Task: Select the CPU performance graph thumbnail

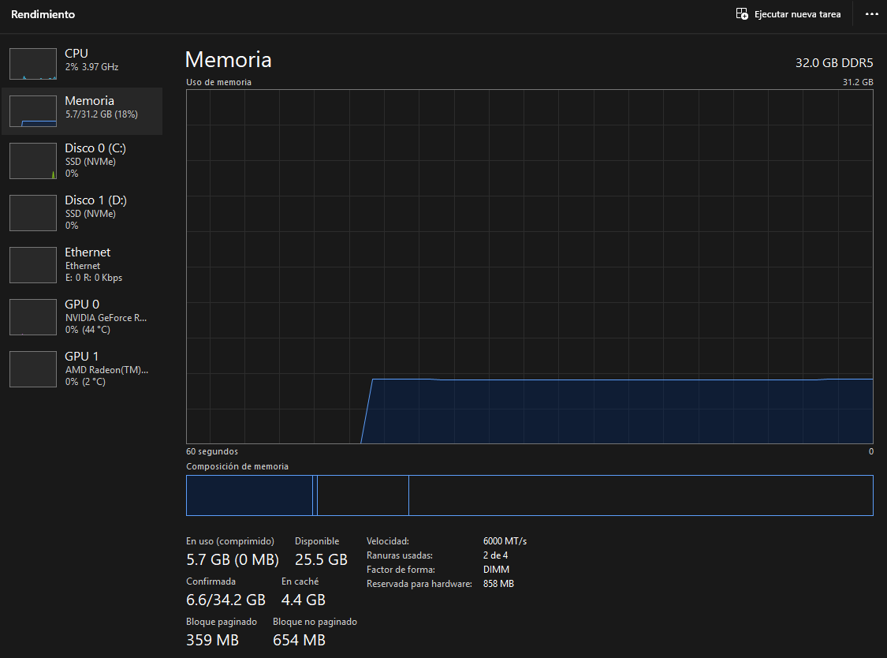Action: click(x=33, y=63)
